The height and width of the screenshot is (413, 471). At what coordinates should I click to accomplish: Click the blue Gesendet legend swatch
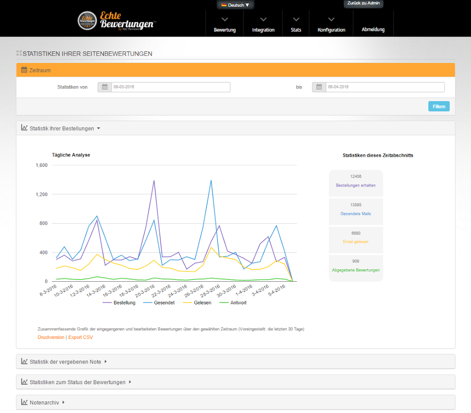(x=148, y=302)
